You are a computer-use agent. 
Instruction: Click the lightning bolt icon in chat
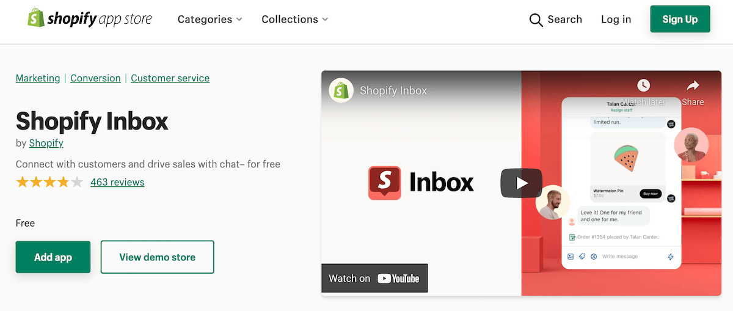click(670, 257)
